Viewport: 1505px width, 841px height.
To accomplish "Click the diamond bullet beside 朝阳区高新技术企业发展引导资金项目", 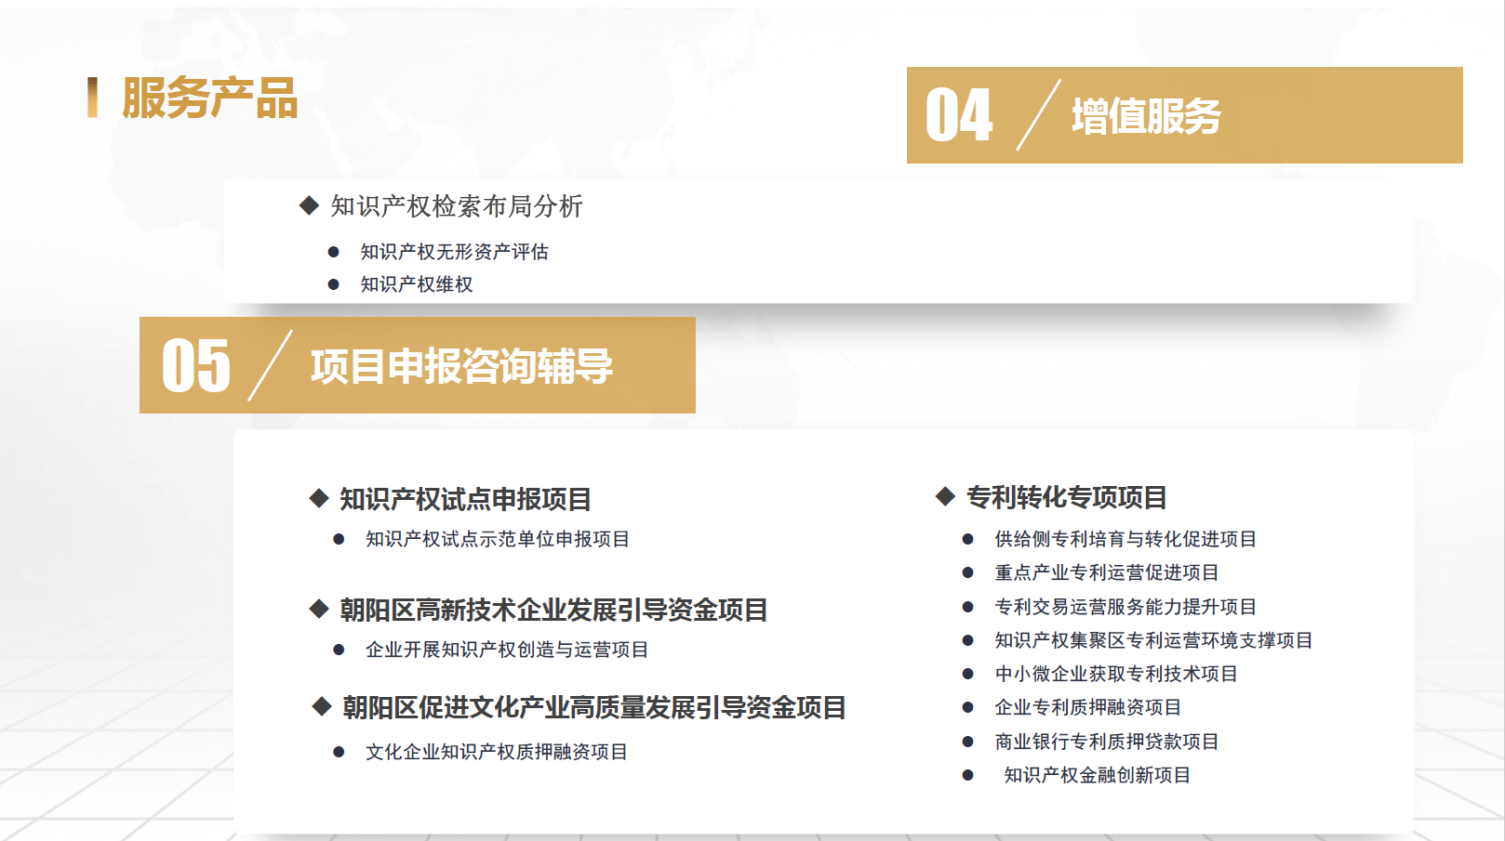I will click(319, 610).
